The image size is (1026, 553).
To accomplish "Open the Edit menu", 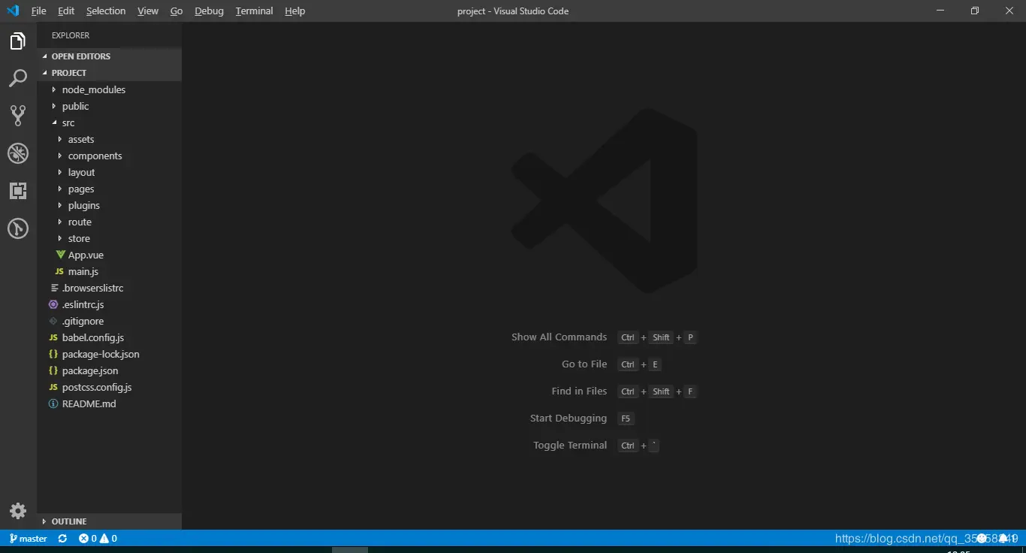I will 66,11.
